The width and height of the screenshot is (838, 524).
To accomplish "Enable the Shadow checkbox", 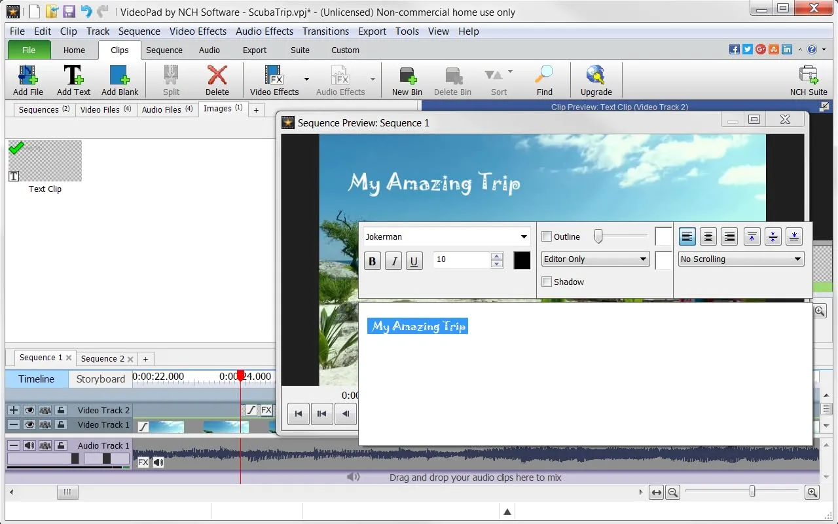I will pos(547,282).
